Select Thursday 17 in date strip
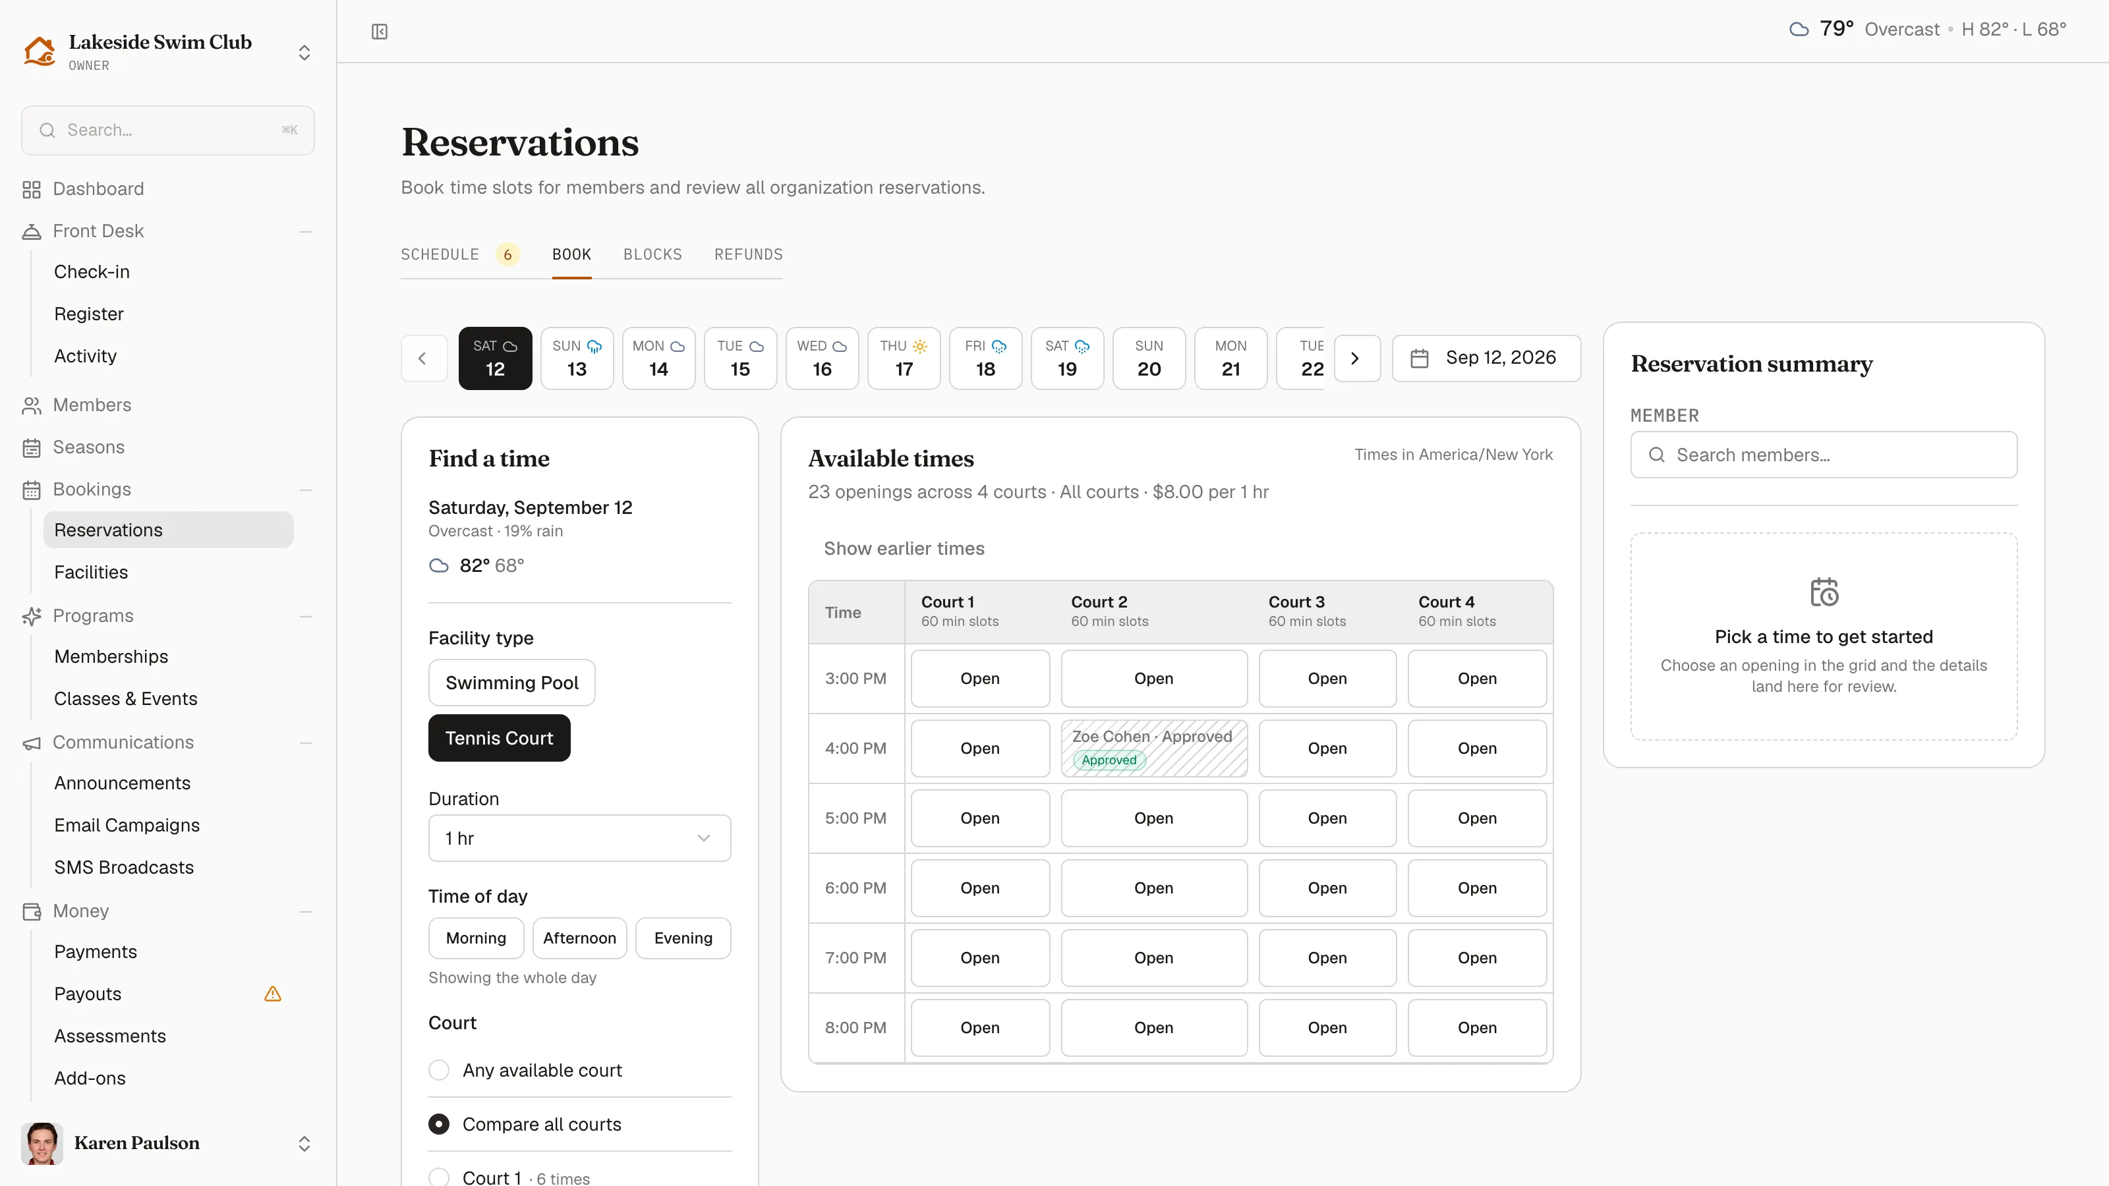Screen dimensions: 2109x1186 pos(904,358)
